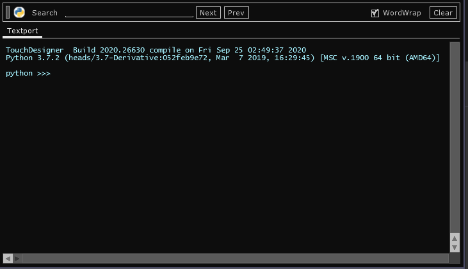The image size is (468, 269).
Task: Click the vertical scrollbar down arrow
Action: coord(455,247)
